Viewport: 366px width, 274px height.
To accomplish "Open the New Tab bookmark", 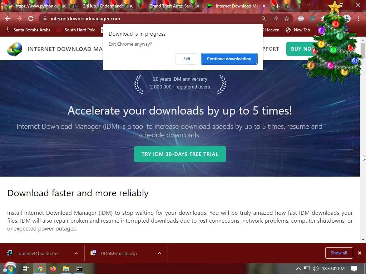I will pyautogui.click(x=298, y=30).
